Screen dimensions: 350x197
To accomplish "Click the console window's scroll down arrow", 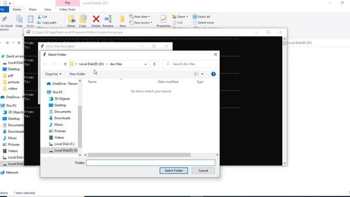I will click(284, 164).
